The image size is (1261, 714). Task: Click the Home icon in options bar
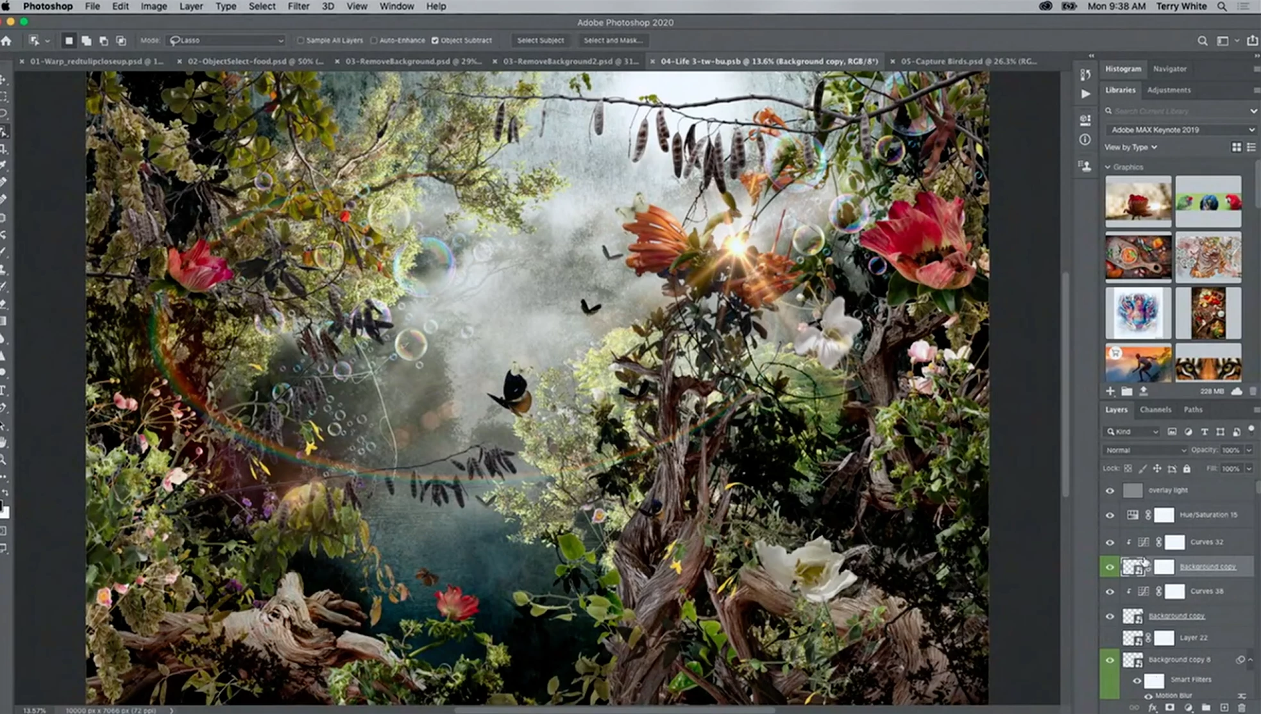click(6, 40)
